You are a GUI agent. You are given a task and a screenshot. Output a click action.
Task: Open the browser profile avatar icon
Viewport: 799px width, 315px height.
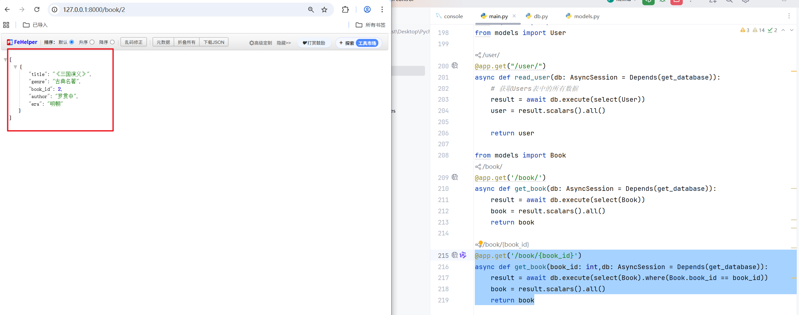(367, 10)
